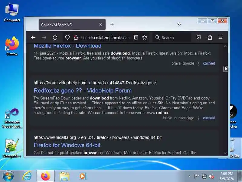The width and height of the screenshot is (242, 182).
Task: Open cached link of Mozilla Firefox Download result
Action: [209, 63]
